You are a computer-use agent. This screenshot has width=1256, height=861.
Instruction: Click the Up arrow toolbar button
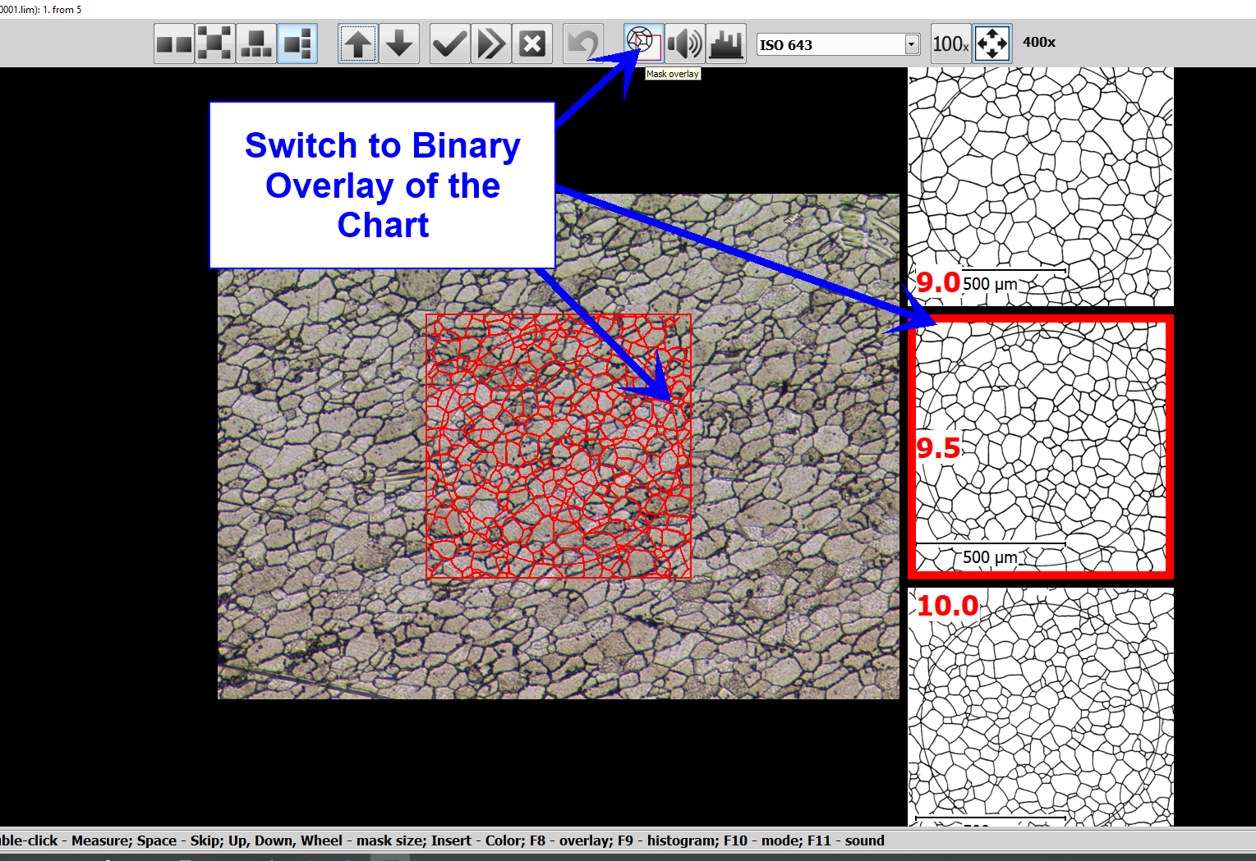pos(358,44)
